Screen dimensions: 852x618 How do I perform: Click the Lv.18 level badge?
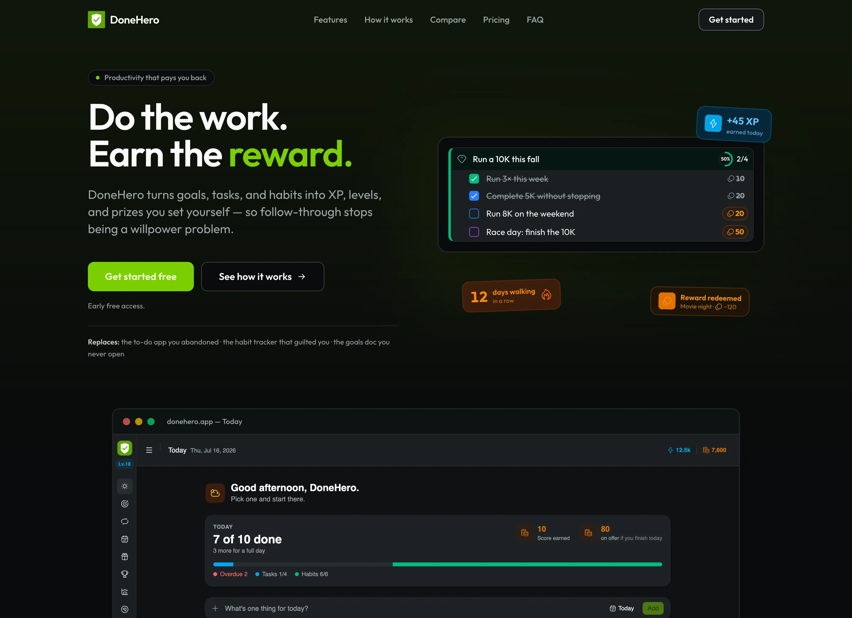[x=124, y=464]
